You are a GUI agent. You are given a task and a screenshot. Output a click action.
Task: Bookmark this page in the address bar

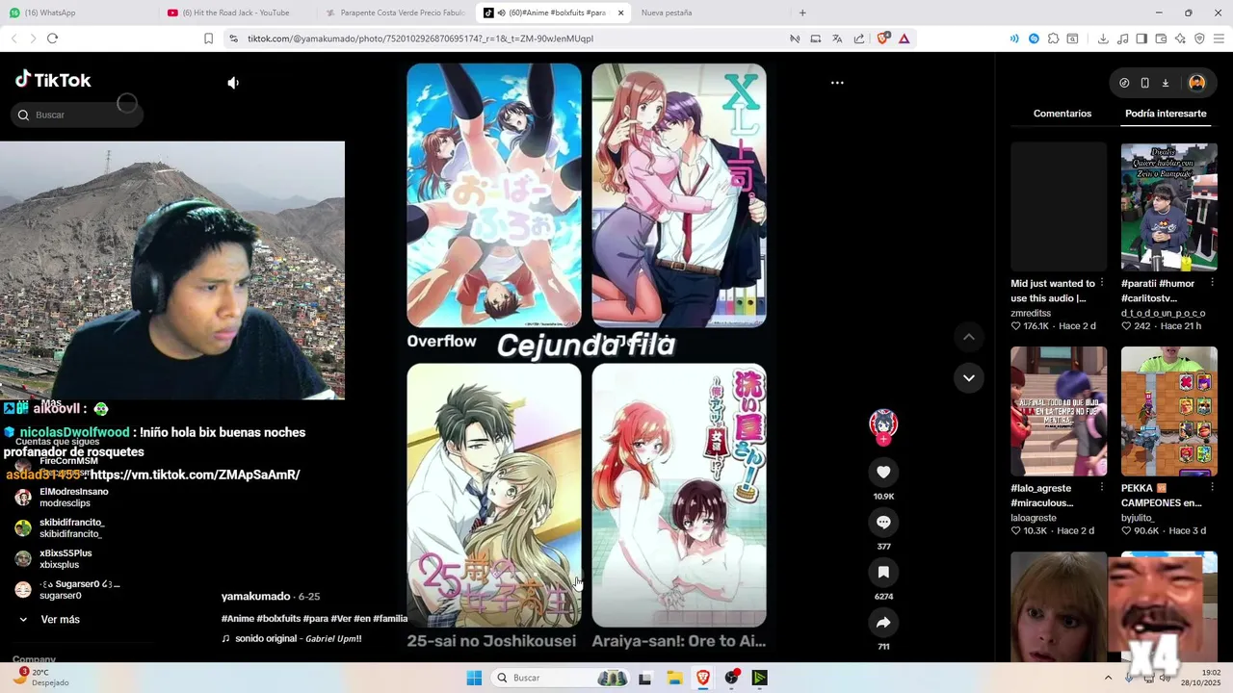click(x=208, y=38)
